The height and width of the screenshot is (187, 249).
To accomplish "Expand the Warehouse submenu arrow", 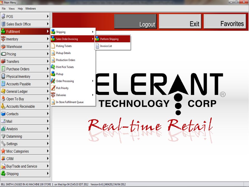I will coord(48,46).
